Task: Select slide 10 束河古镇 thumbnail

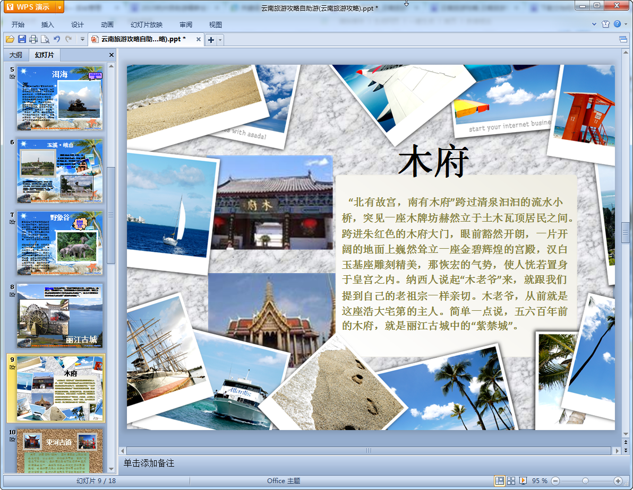Action: coord(60,451)
